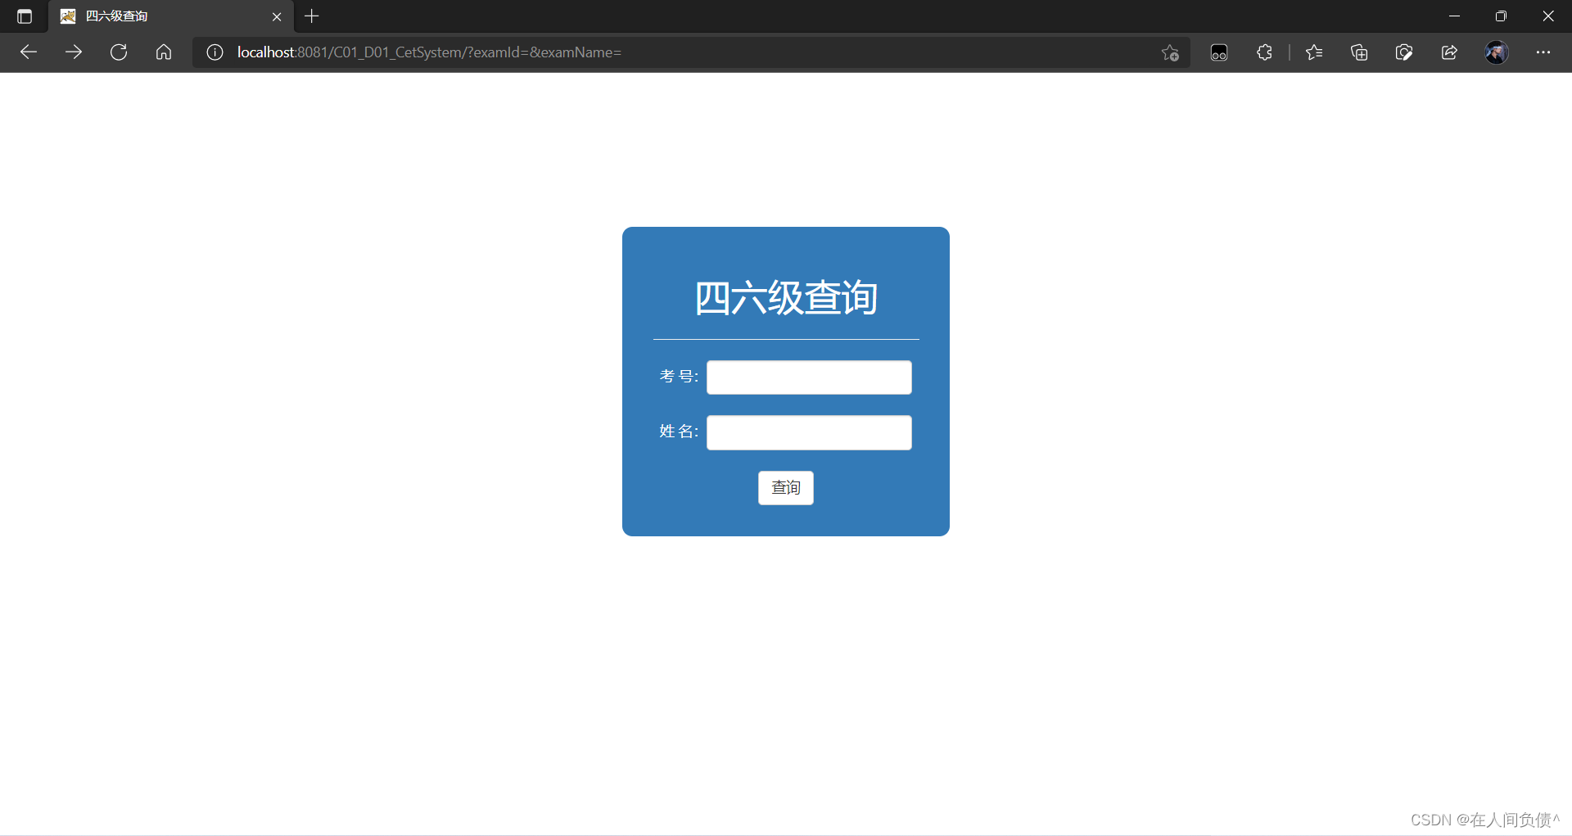Refresh the current page
Image resolution: width=1572 pixels, height=836 pixels.
[x=119, y=52]
